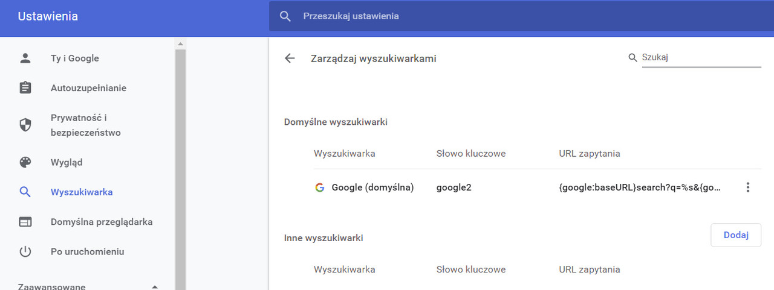The image size is (774, 290).
Task: Open the Po uruchomieniu section
Action: tap(88, 251)
